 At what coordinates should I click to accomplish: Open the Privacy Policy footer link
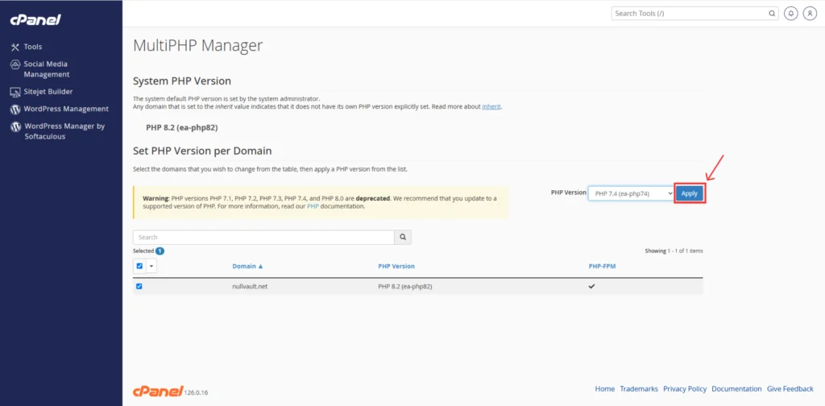coord(685,389)
